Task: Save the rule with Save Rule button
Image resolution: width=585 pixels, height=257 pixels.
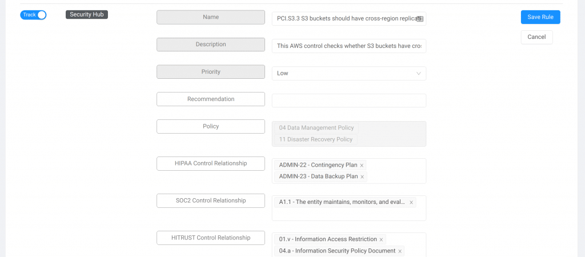Action: [540, 17]
